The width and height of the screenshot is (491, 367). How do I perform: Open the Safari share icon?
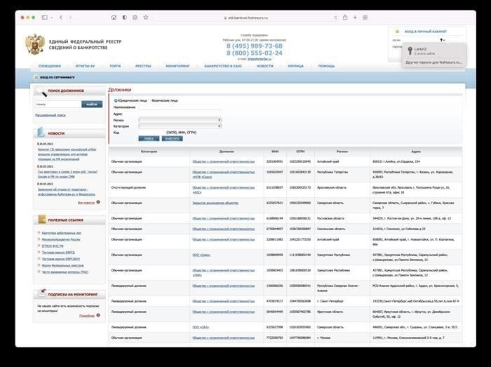pos(345,18)
